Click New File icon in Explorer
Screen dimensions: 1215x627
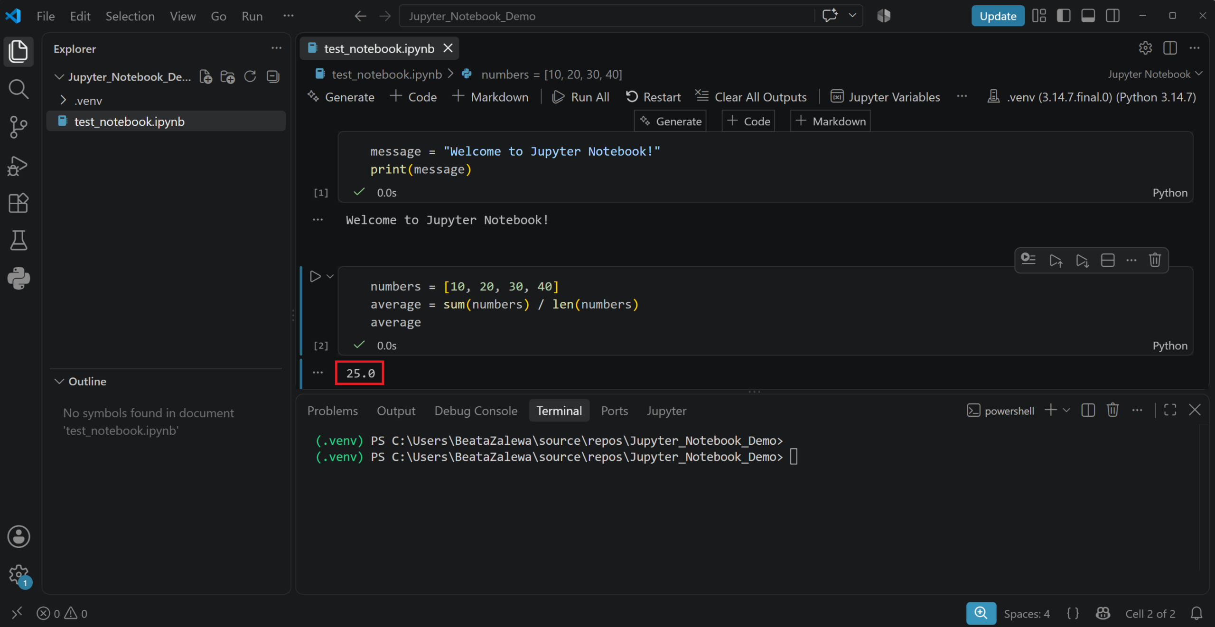click(x=206, y=76)
